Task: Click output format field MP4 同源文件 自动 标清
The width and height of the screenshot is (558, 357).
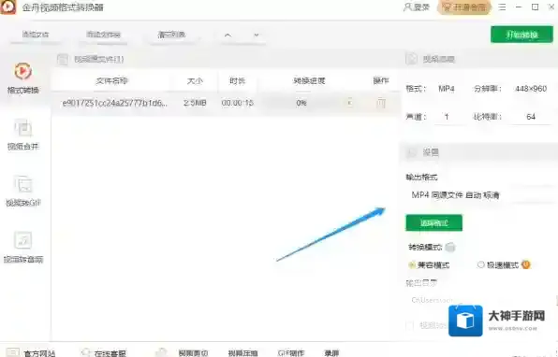Action: tap(481, 194)
